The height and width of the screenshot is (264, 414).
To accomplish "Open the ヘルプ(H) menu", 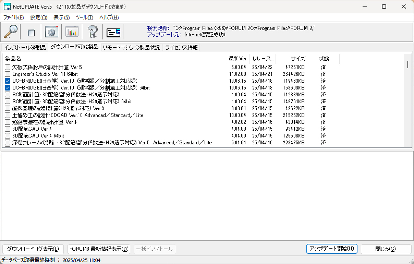I will (x=109, y=17).
